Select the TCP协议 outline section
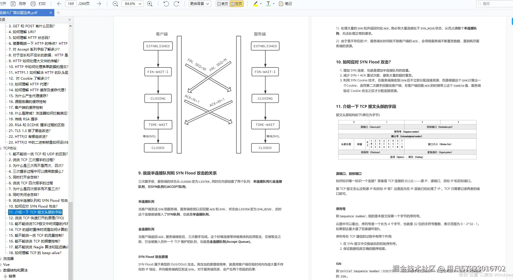513x280 pixels. [10, 148]
